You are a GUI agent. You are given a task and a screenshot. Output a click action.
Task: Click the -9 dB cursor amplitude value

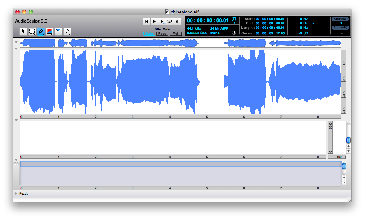pyautogui.click(x=303, y=33)
